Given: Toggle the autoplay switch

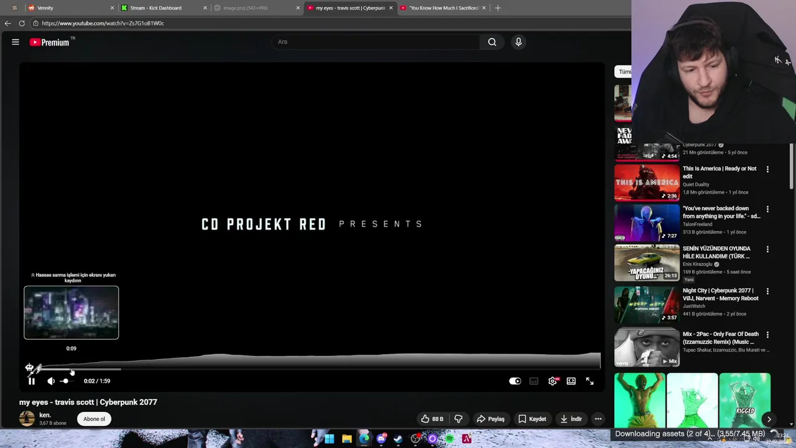Looking at the screenshot, I should (515, 381).
